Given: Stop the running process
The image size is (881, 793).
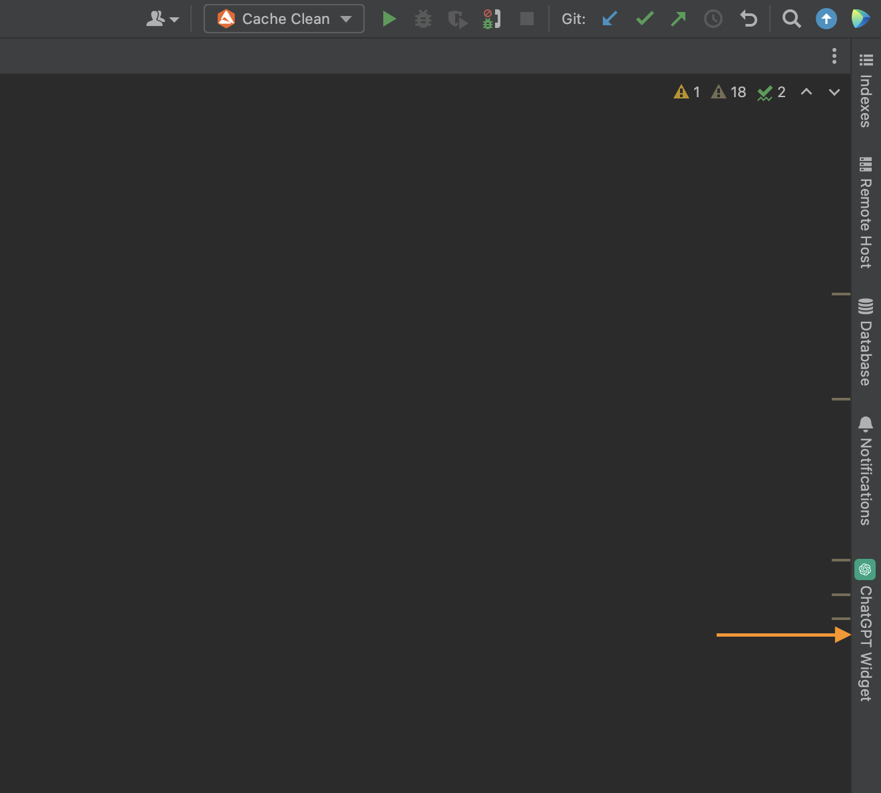Looking at the screenshot, I should (x=527, y=19).
